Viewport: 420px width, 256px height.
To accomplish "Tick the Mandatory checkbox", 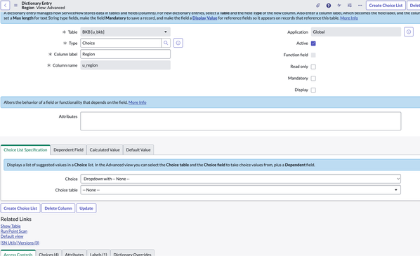I will [313, 79].
